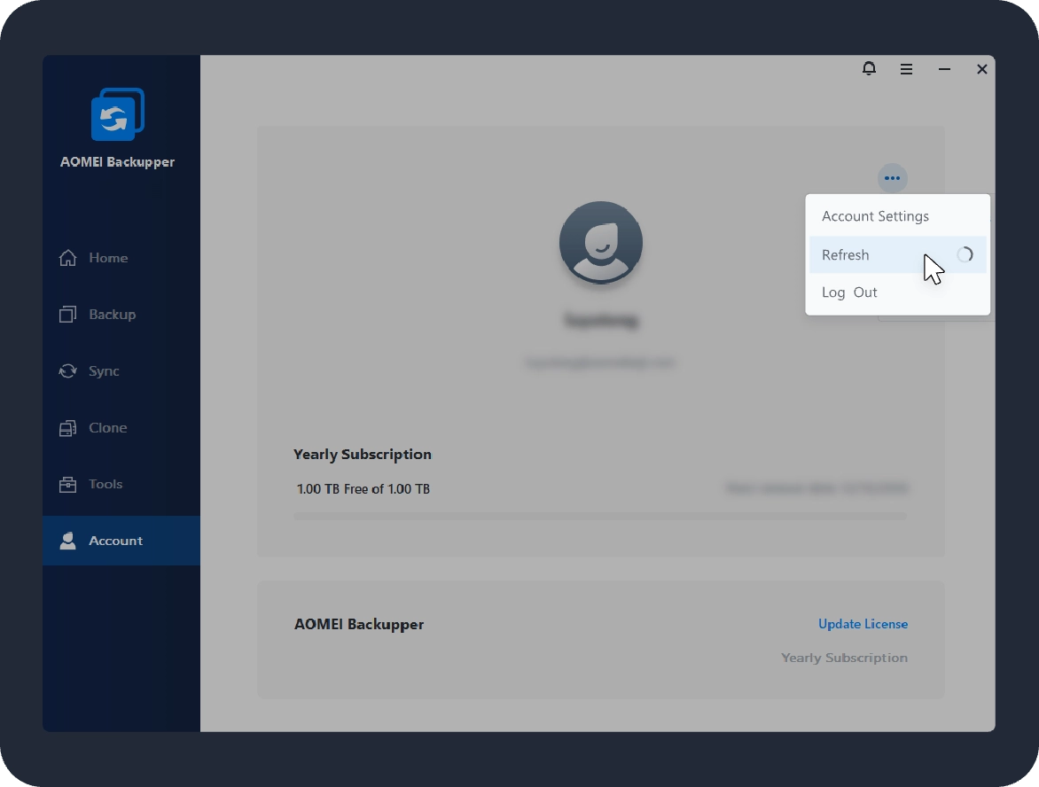Open the hamburger menu icon
1039x787 pixels.
click(906, 69)
